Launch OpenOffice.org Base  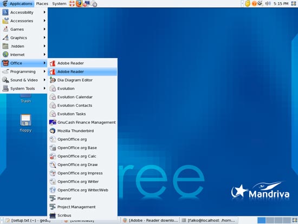pyautogui.click(x=82, y=148)
